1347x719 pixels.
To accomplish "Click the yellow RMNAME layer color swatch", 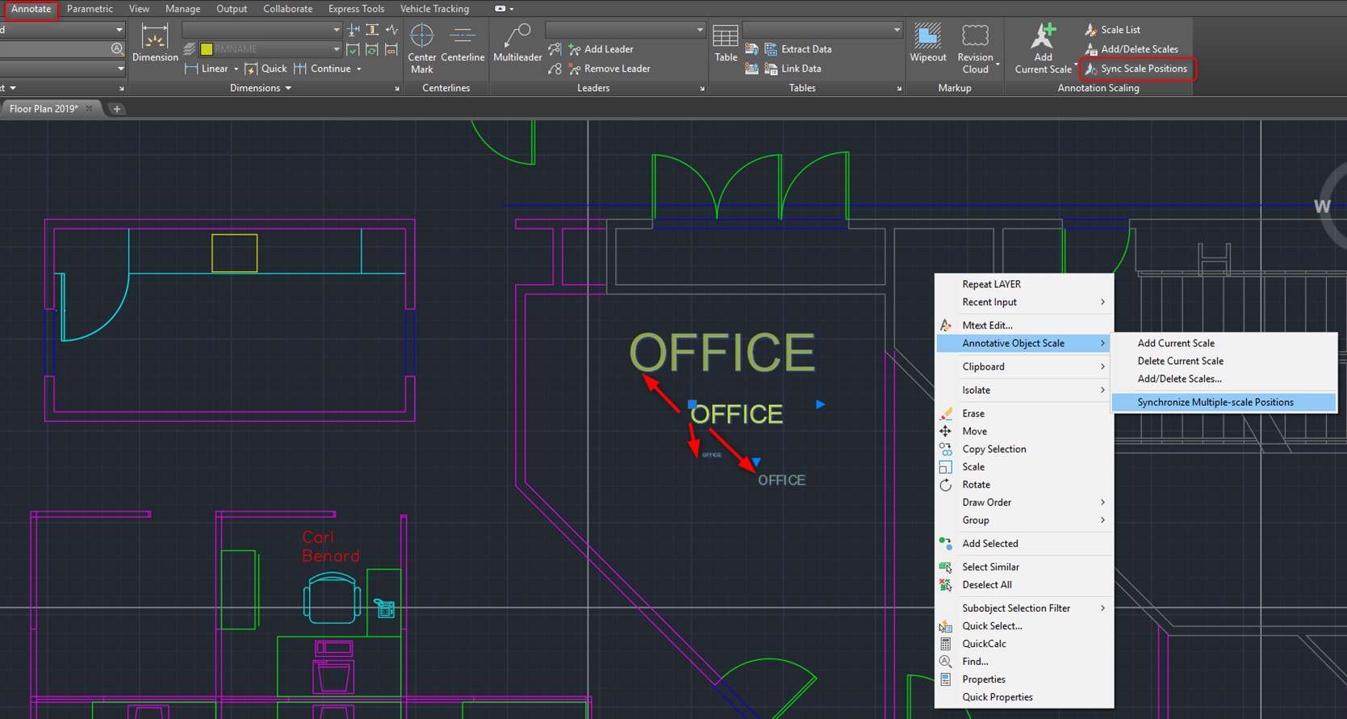I will (207, 49).
